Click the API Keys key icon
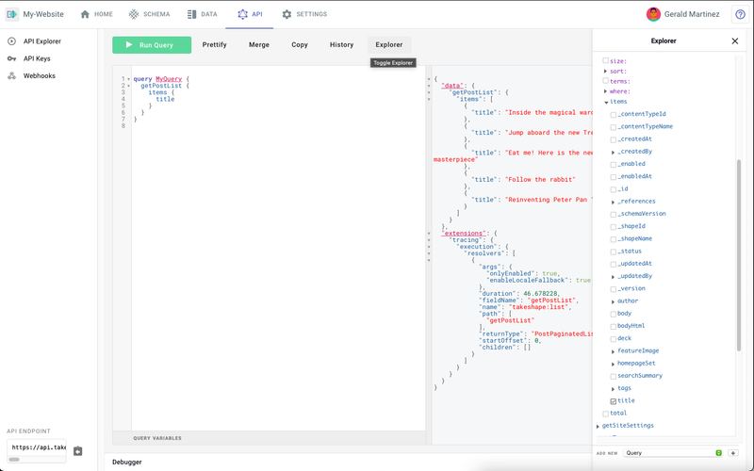 click(11, 58)
